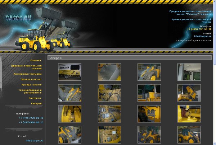Open Дорожно-строительная техника menu item
This screenshot has width=216, height=145.
(x=26, y=67)
